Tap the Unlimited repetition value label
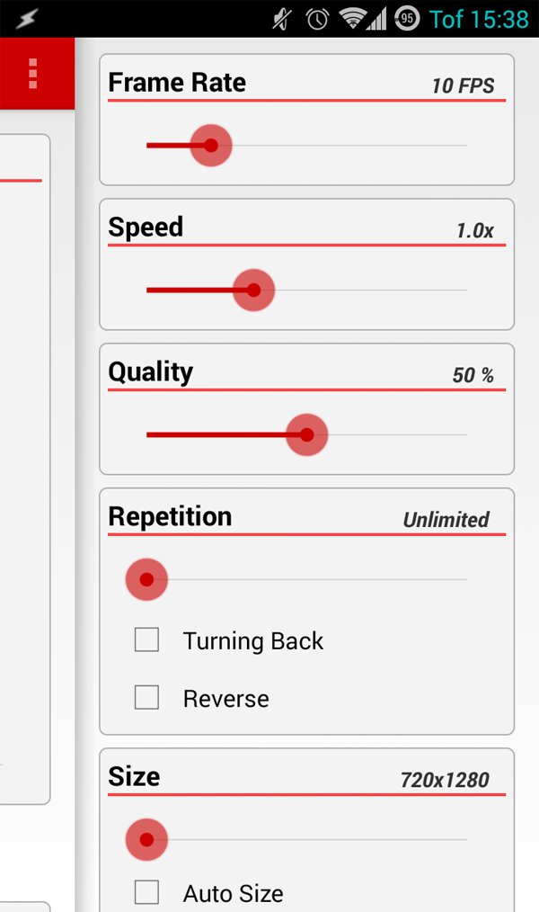This screenshot has width=539, height=912. [446, 519]
